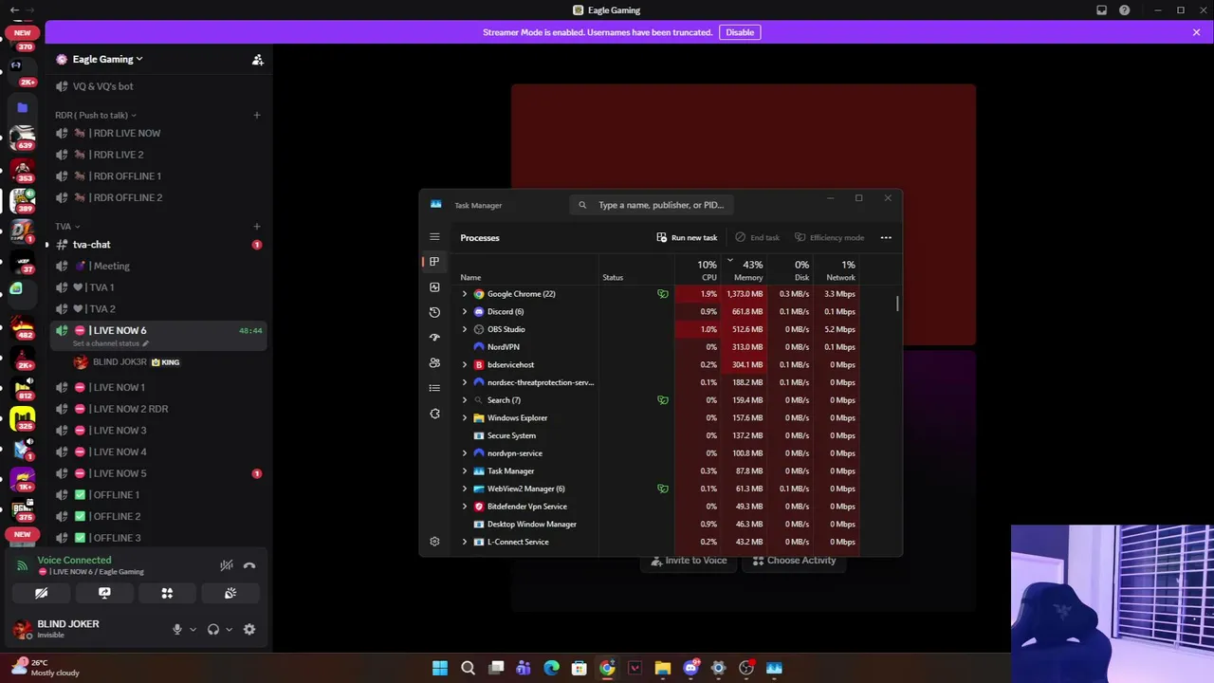Open Startup apps in Task Manager sidebar
Image resolution: width=1214 pixels, height=683 pixels.
[434, 337]
